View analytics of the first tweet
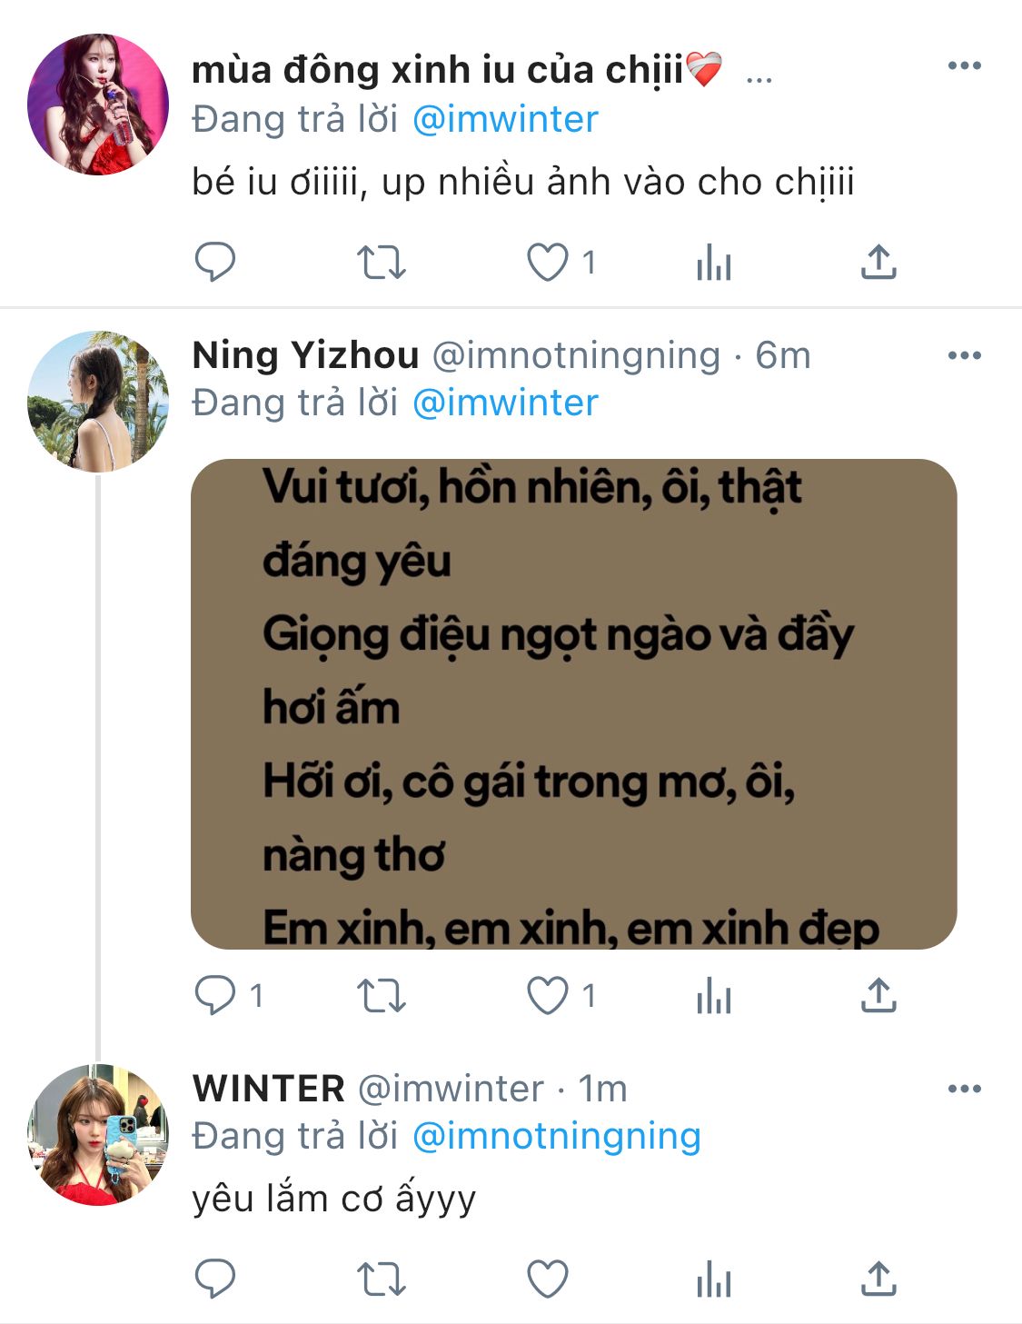 click(x=713, y=264)
